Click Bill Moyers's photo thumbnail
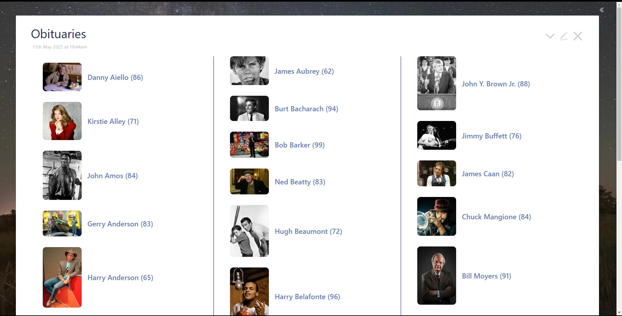 437,276
